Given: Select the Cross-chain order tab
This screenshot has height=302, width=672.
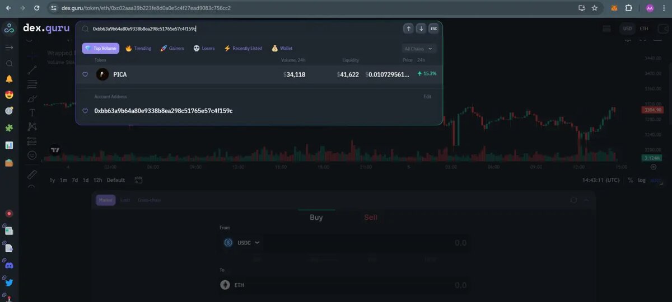Looking at the screenshot, I should pyautogui.click(x=149, y=200).
